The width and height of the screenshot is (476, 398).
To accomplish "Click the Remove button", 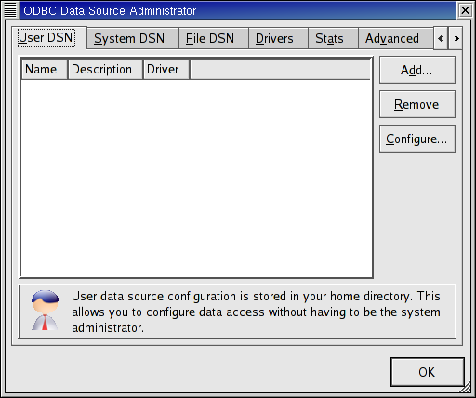I will click(x=417, y=104).
